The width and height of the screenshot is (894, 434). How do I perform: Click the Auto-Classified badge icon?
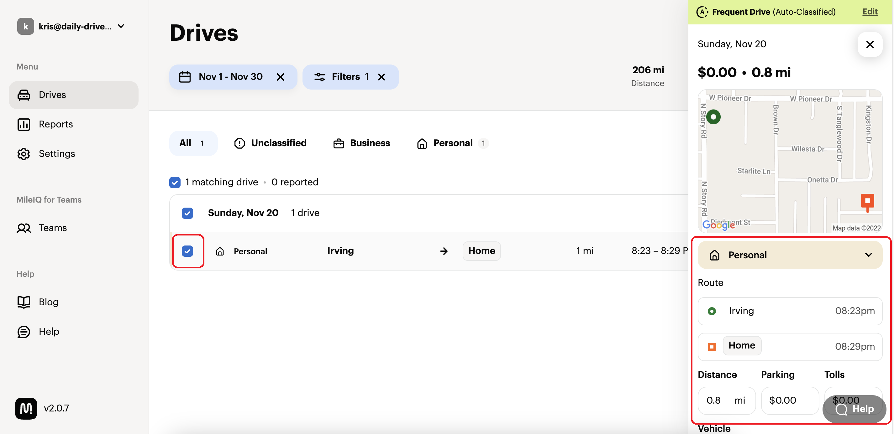coord(702,12)
